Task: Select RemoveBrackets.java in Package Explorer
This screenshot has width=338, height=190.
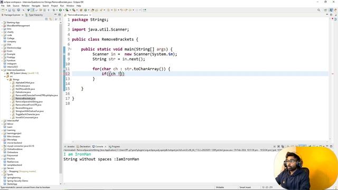Action: tap(25, 99)
